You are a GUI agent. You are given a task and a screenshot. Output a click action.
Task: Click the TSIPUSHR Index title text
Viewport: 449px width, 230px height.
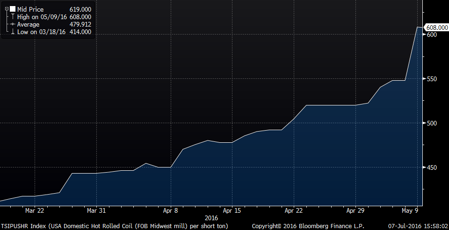click(x=115, y=225)
